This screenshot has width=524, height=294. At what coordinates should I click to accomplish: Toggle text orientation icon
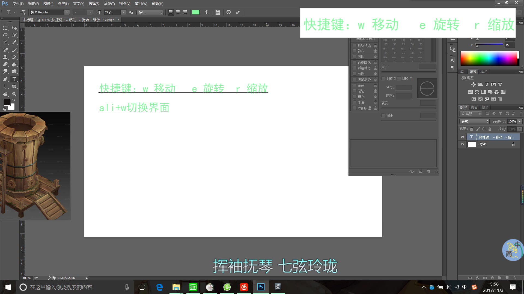click(23, 12)
